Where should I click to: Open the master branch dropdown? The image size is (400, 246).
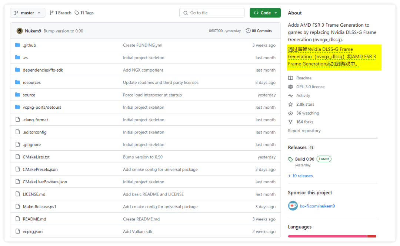coord(27,13)
